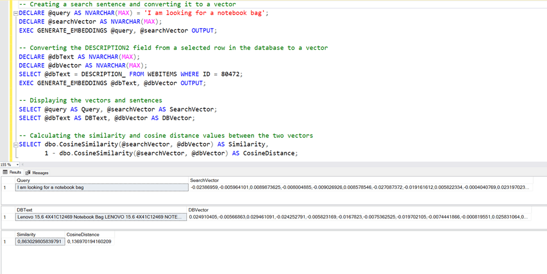Select the 'I am looking for a notebook bag' cell
Screen dimensions: 547x274
pyautogui.click(x=101, y=188)
